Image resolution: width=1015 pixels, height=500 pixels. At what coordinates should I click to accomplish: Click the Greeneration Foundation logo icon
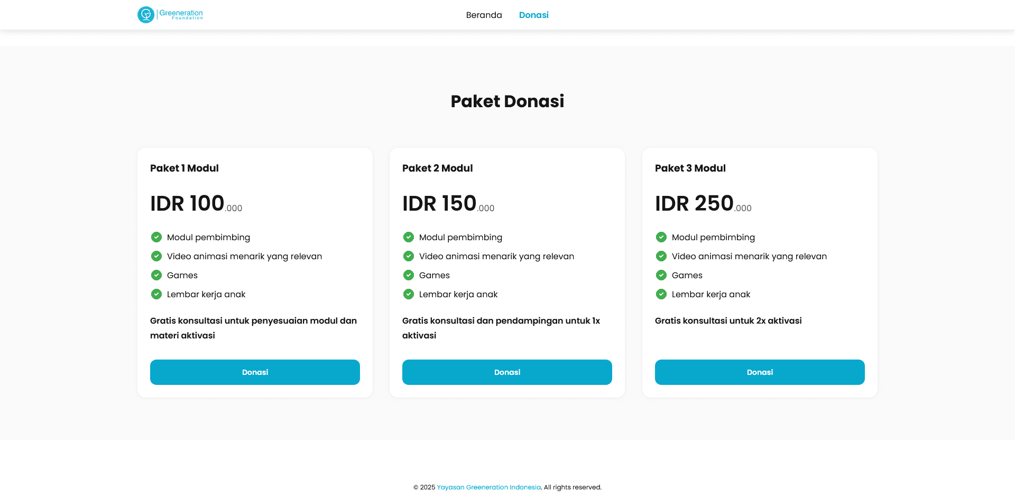click(x=147, y=15)
